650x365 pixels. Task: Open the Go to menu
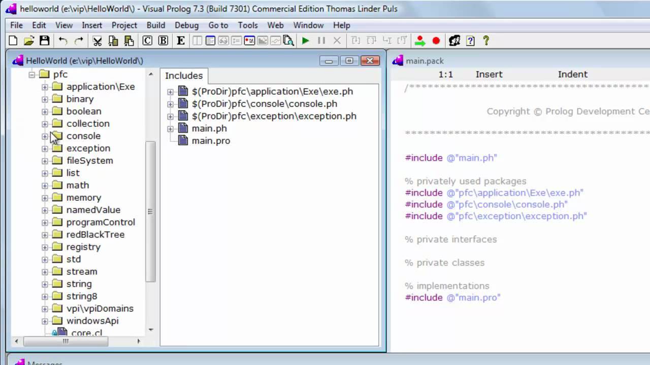coord(218,25)
